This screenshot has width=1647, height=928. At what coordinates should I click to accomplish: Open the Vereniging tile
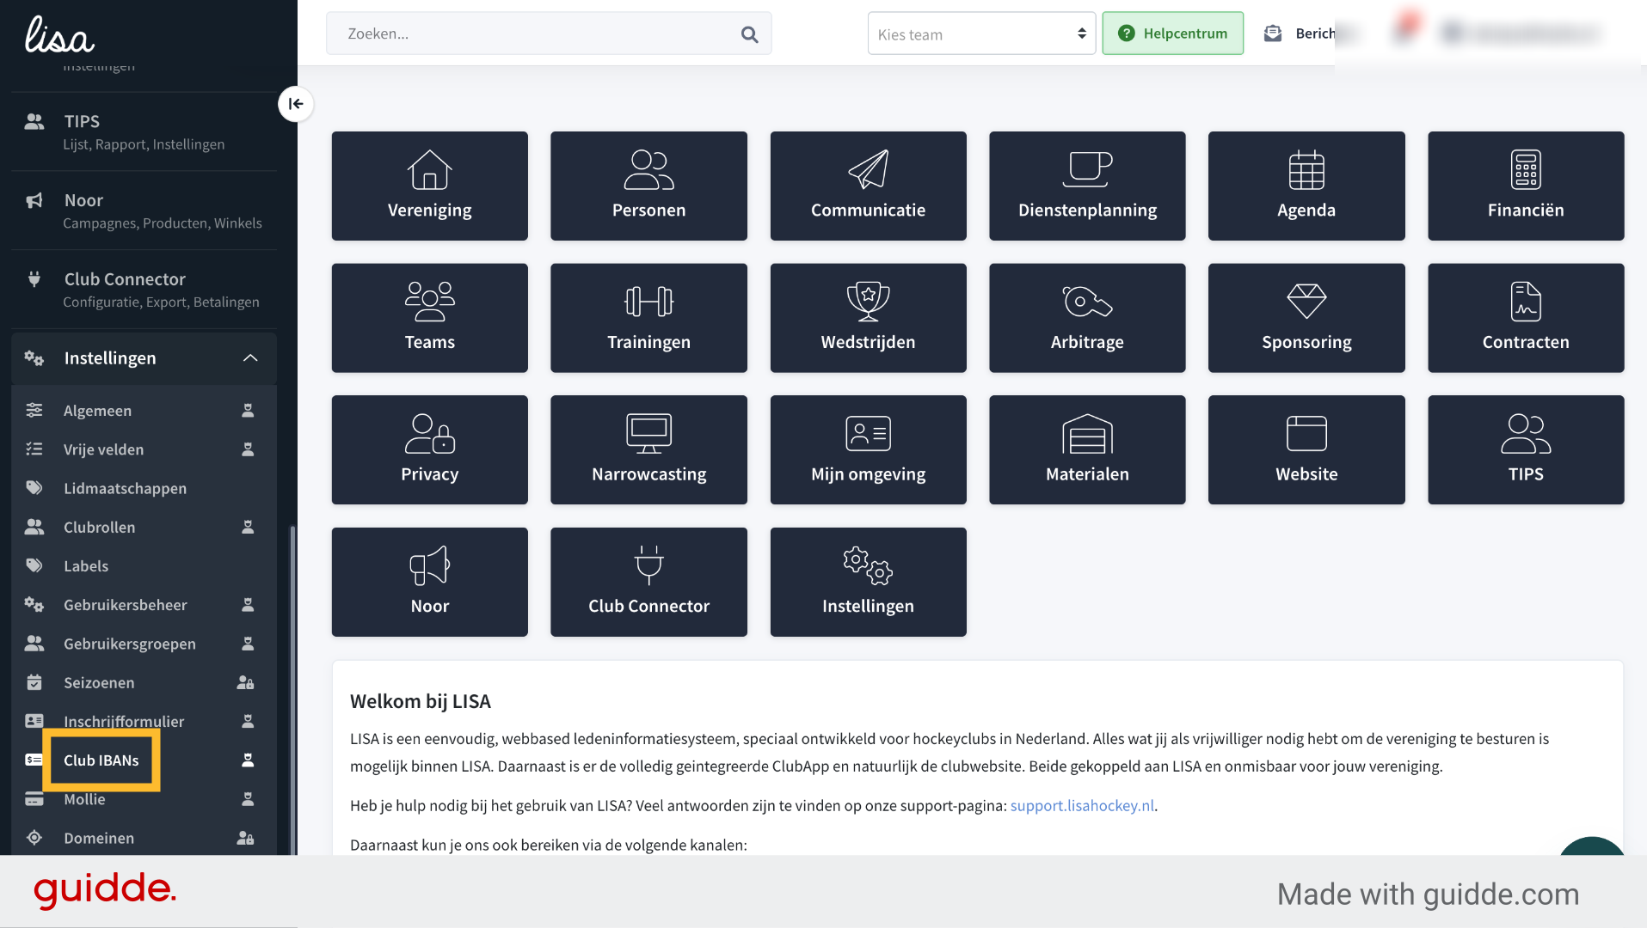429,186
